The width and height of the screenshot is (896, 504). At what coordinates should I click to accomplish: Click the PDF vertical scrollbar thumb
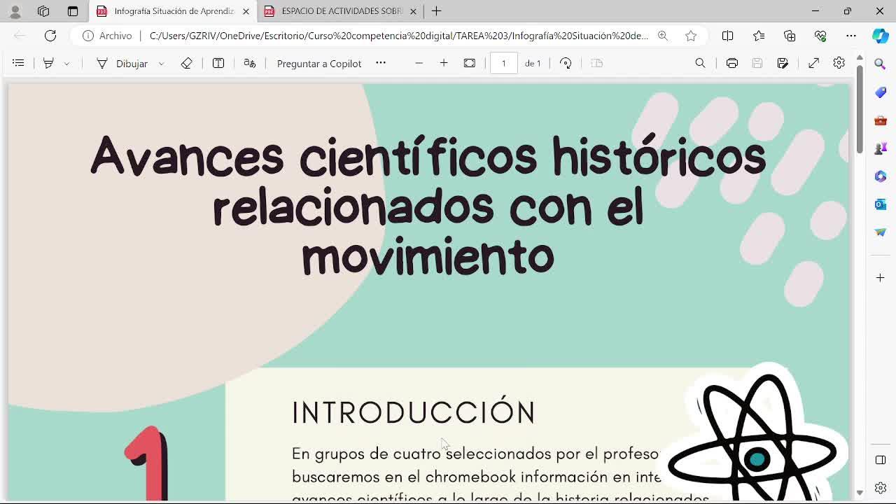860,109
